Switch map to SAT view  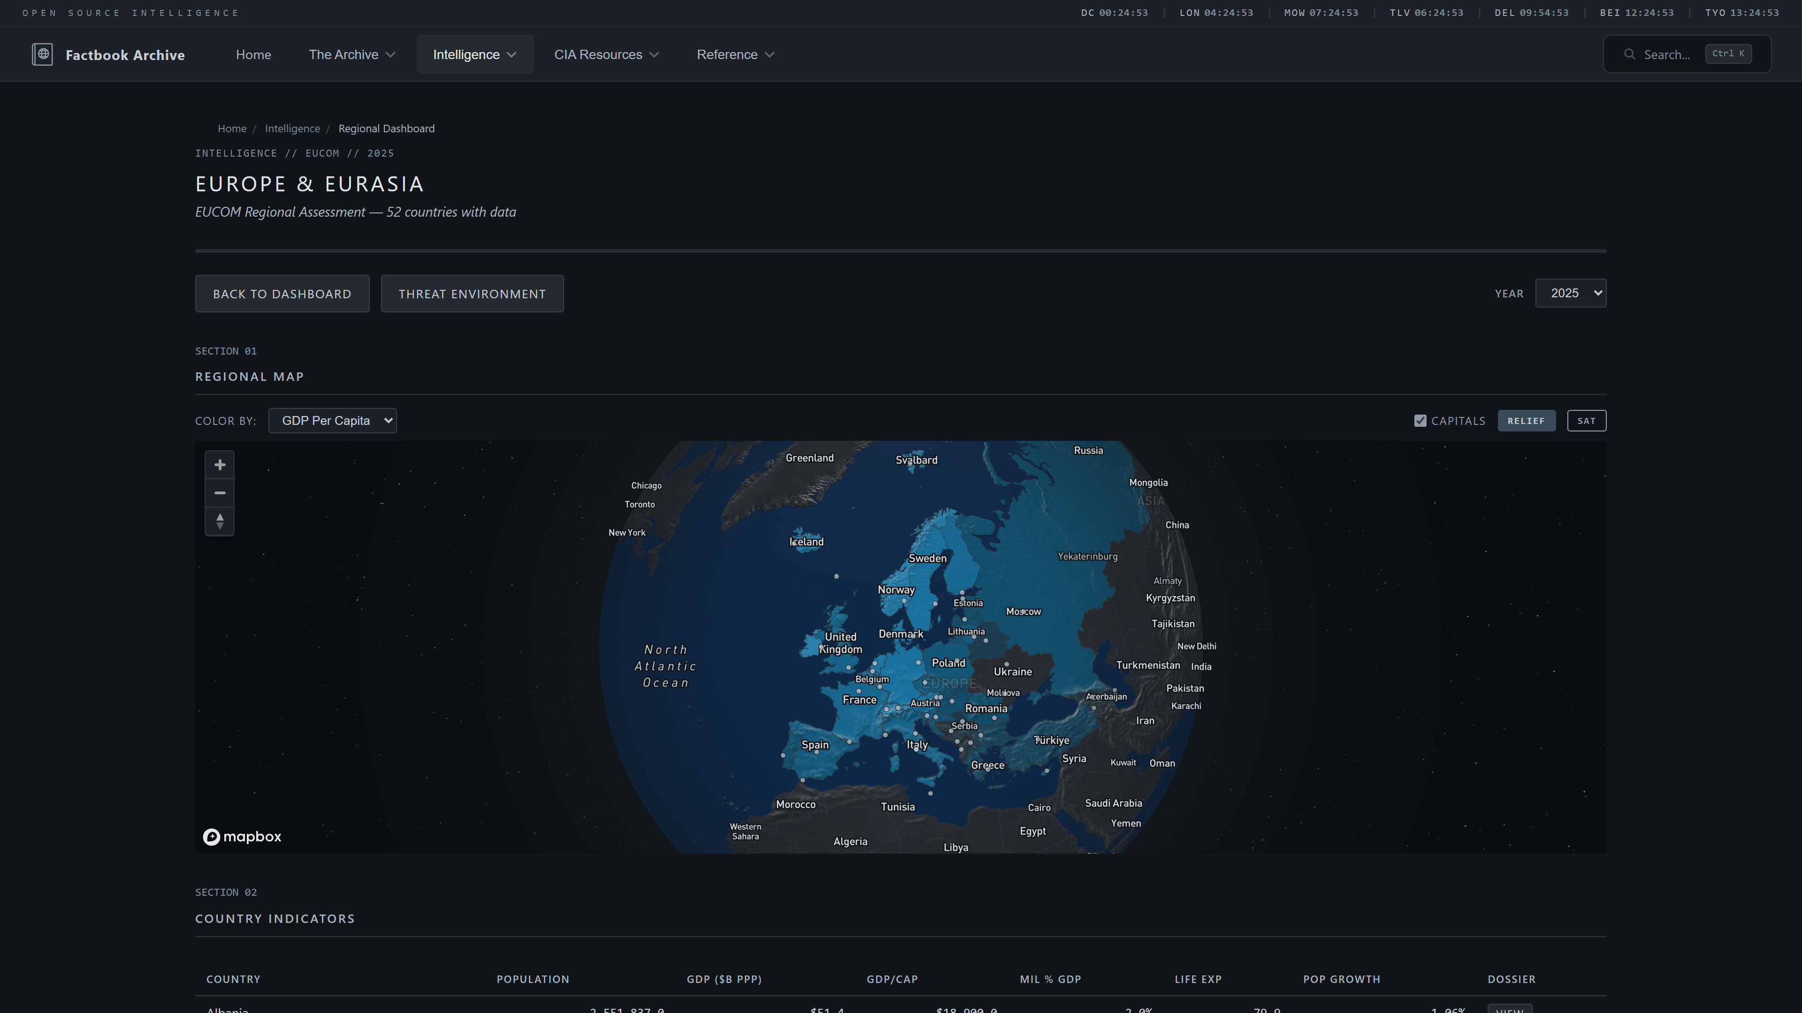pyautogui.click(x=1586, y=421)
